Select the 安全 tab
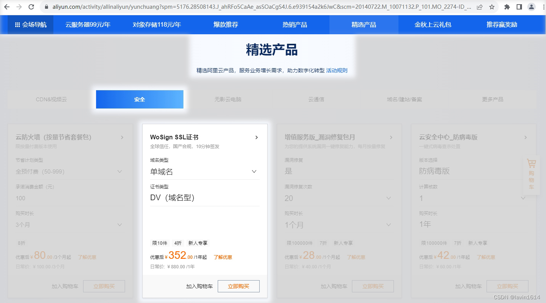Screen dimensions: 546x303 click(x=140, y=99)
